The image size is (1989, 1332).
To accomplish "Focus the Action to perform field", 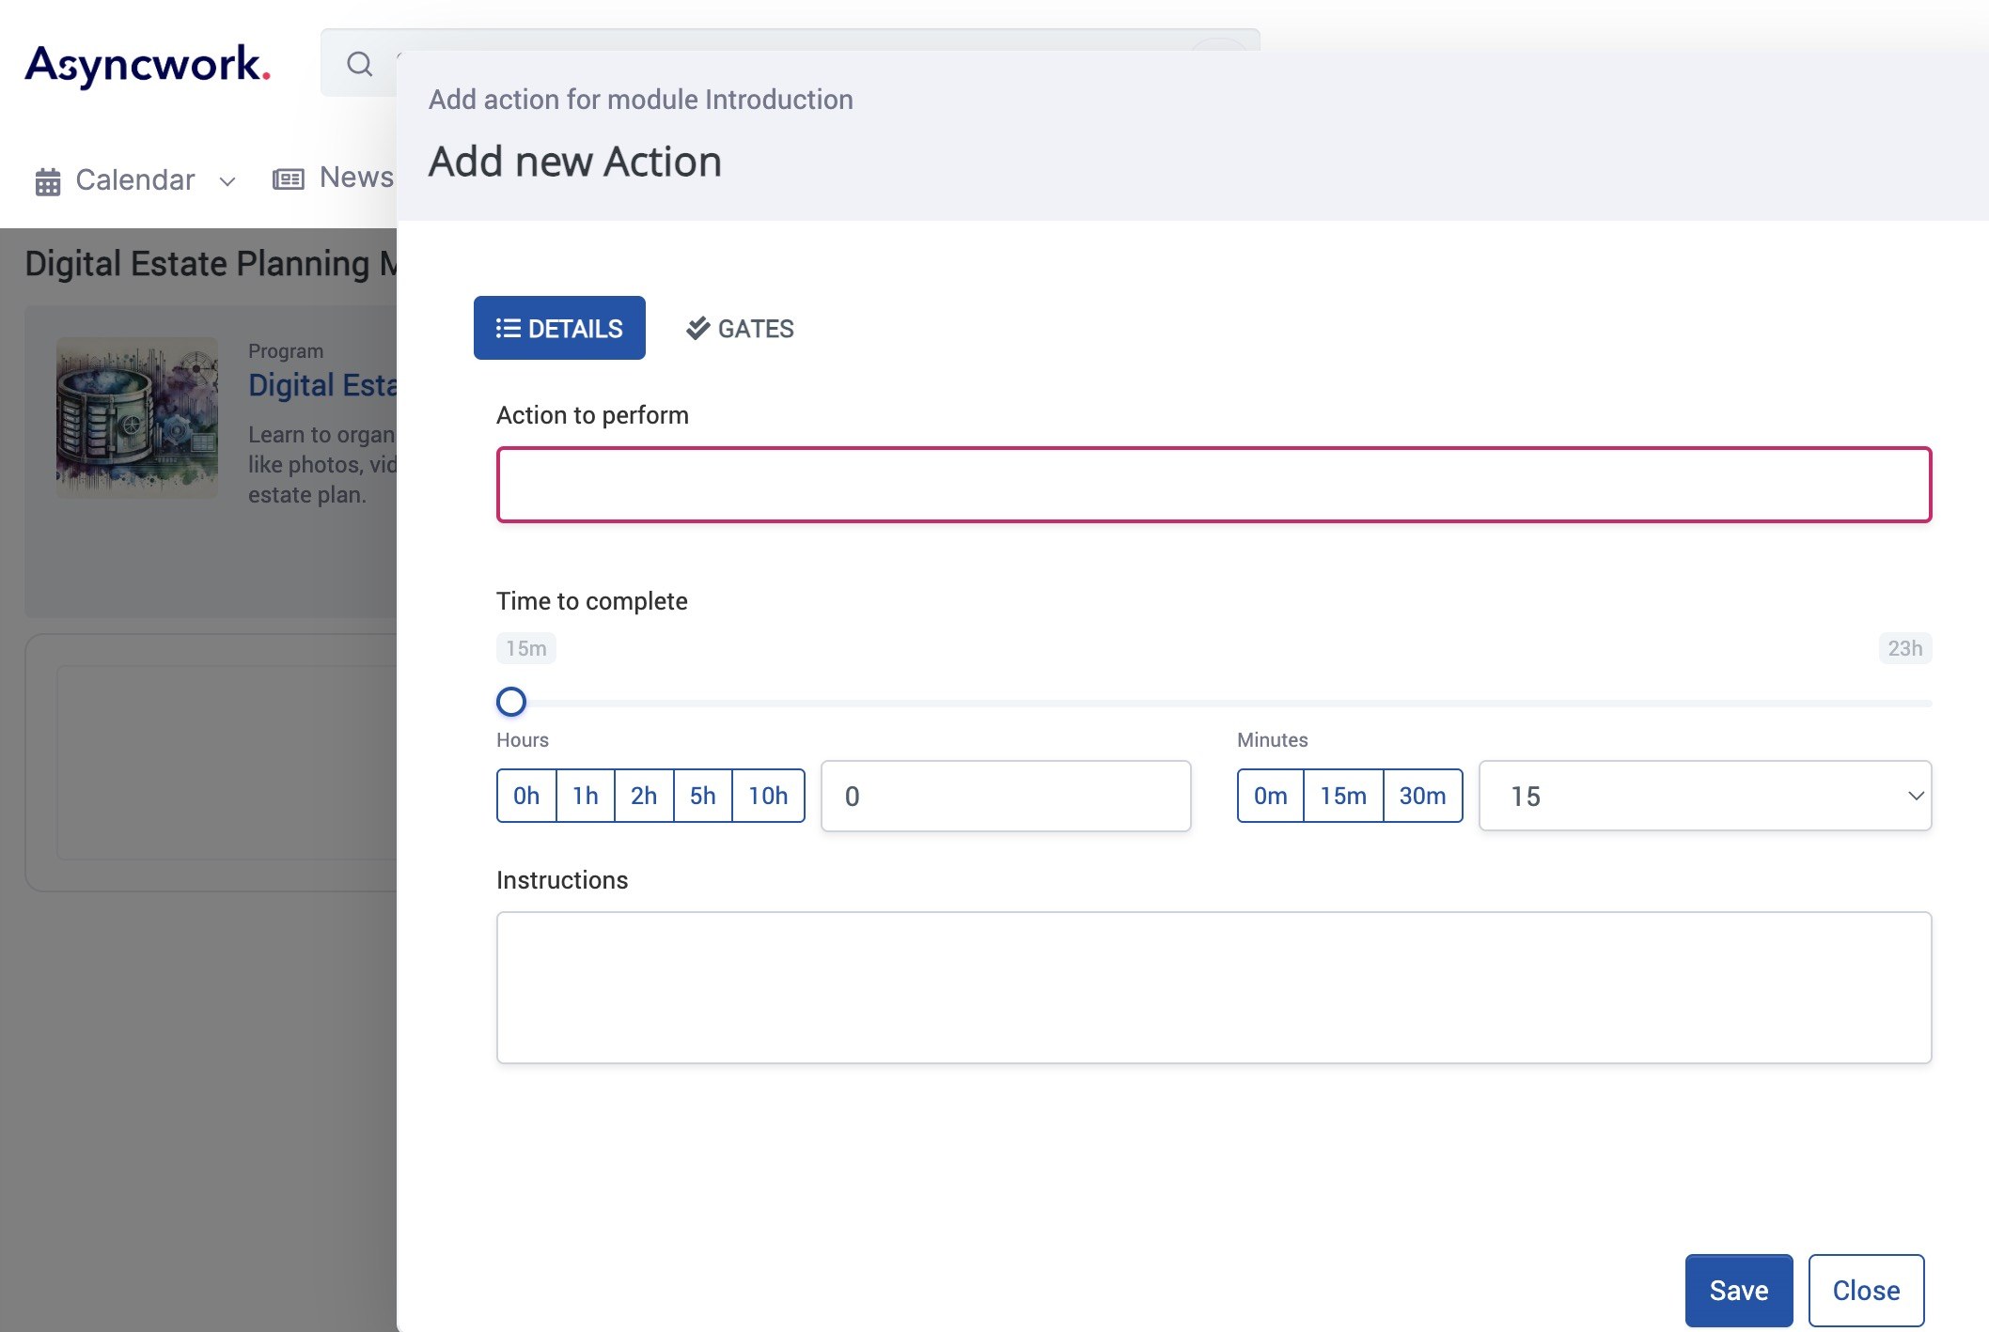I will point(1214,485).
